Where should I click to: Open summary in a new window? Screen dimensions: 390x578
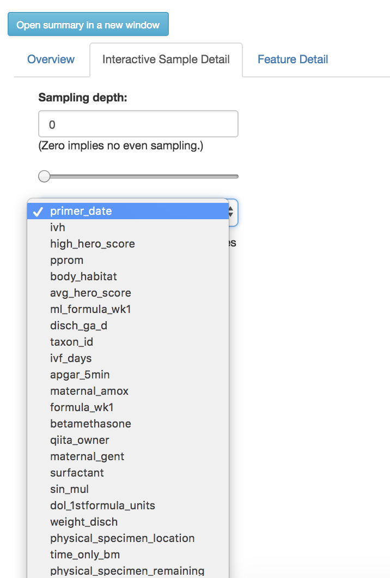[x=87, y=24]
